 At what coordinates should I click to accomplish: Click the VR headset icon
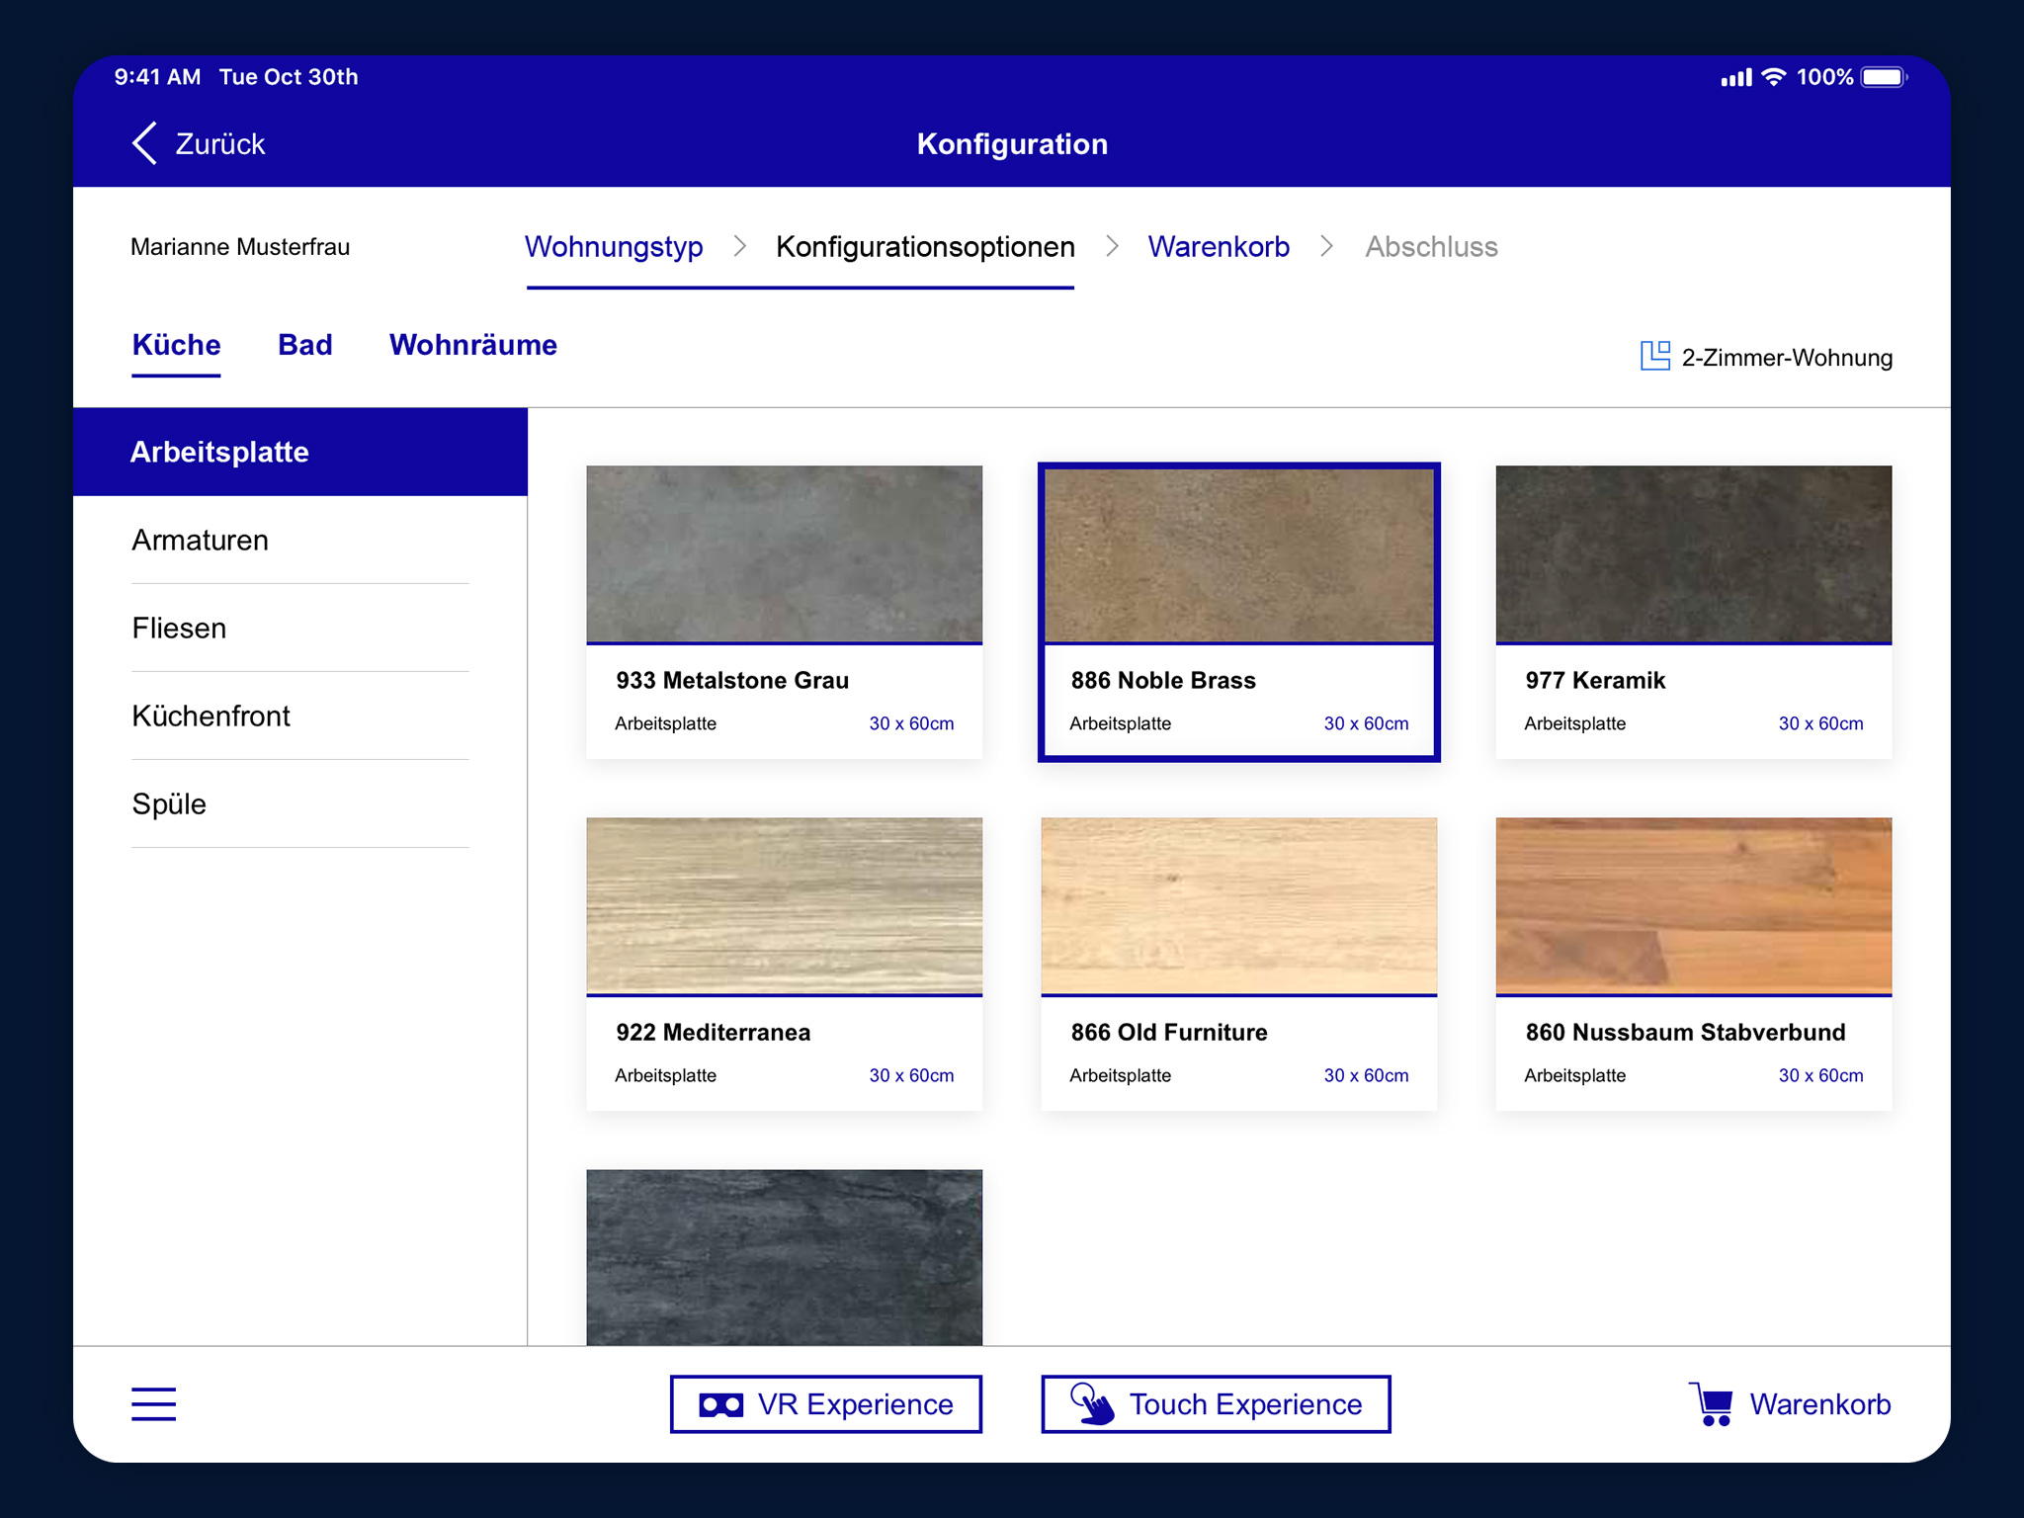coord(720,1404)
